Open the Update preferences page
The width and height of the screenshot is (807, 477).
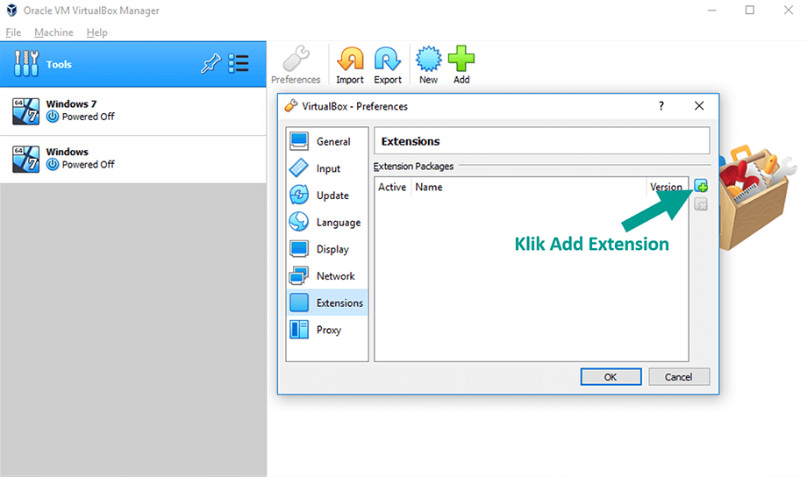pos(327,195)
